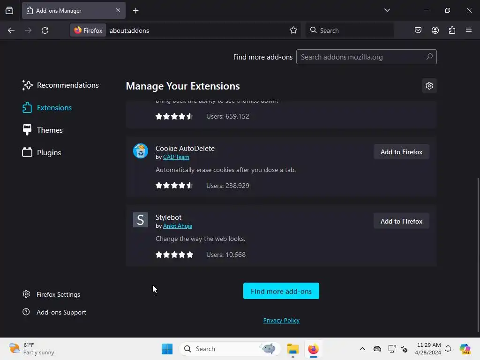Click the Cookie AutoDelete extension name
The width and height of the screenshot is (480, 360).
(185, 149)
